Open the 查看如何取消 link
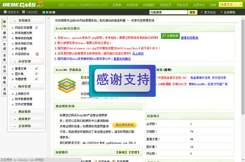 189,38
